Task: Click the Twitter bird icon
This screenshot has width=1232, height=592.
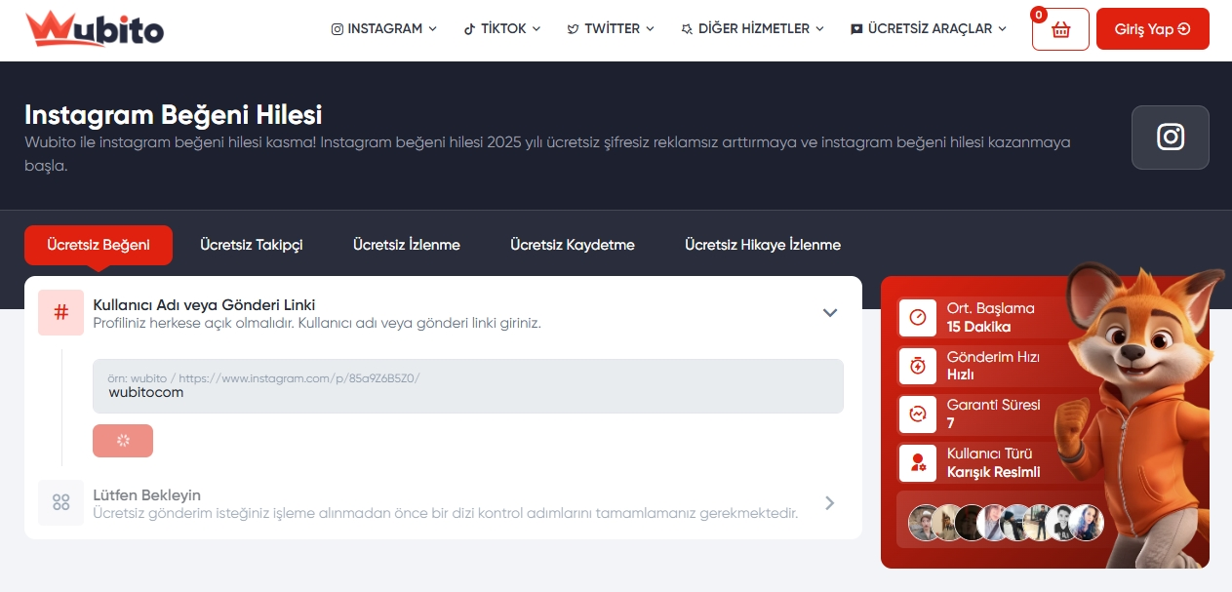Action: tap(571, 28)
